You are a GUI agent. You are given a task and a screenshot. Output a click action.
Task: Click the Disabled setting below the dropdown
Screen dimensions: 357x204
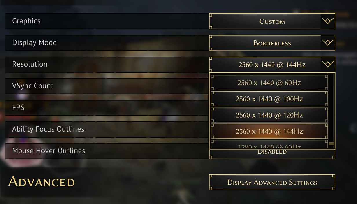[x=272, y=151]
